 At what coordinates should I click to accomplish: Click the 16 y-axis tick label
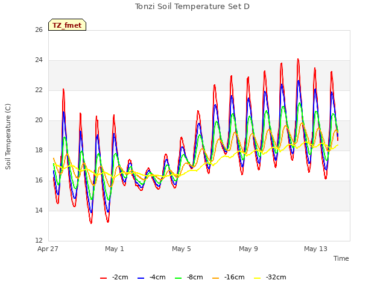click(x=39, y=181)
